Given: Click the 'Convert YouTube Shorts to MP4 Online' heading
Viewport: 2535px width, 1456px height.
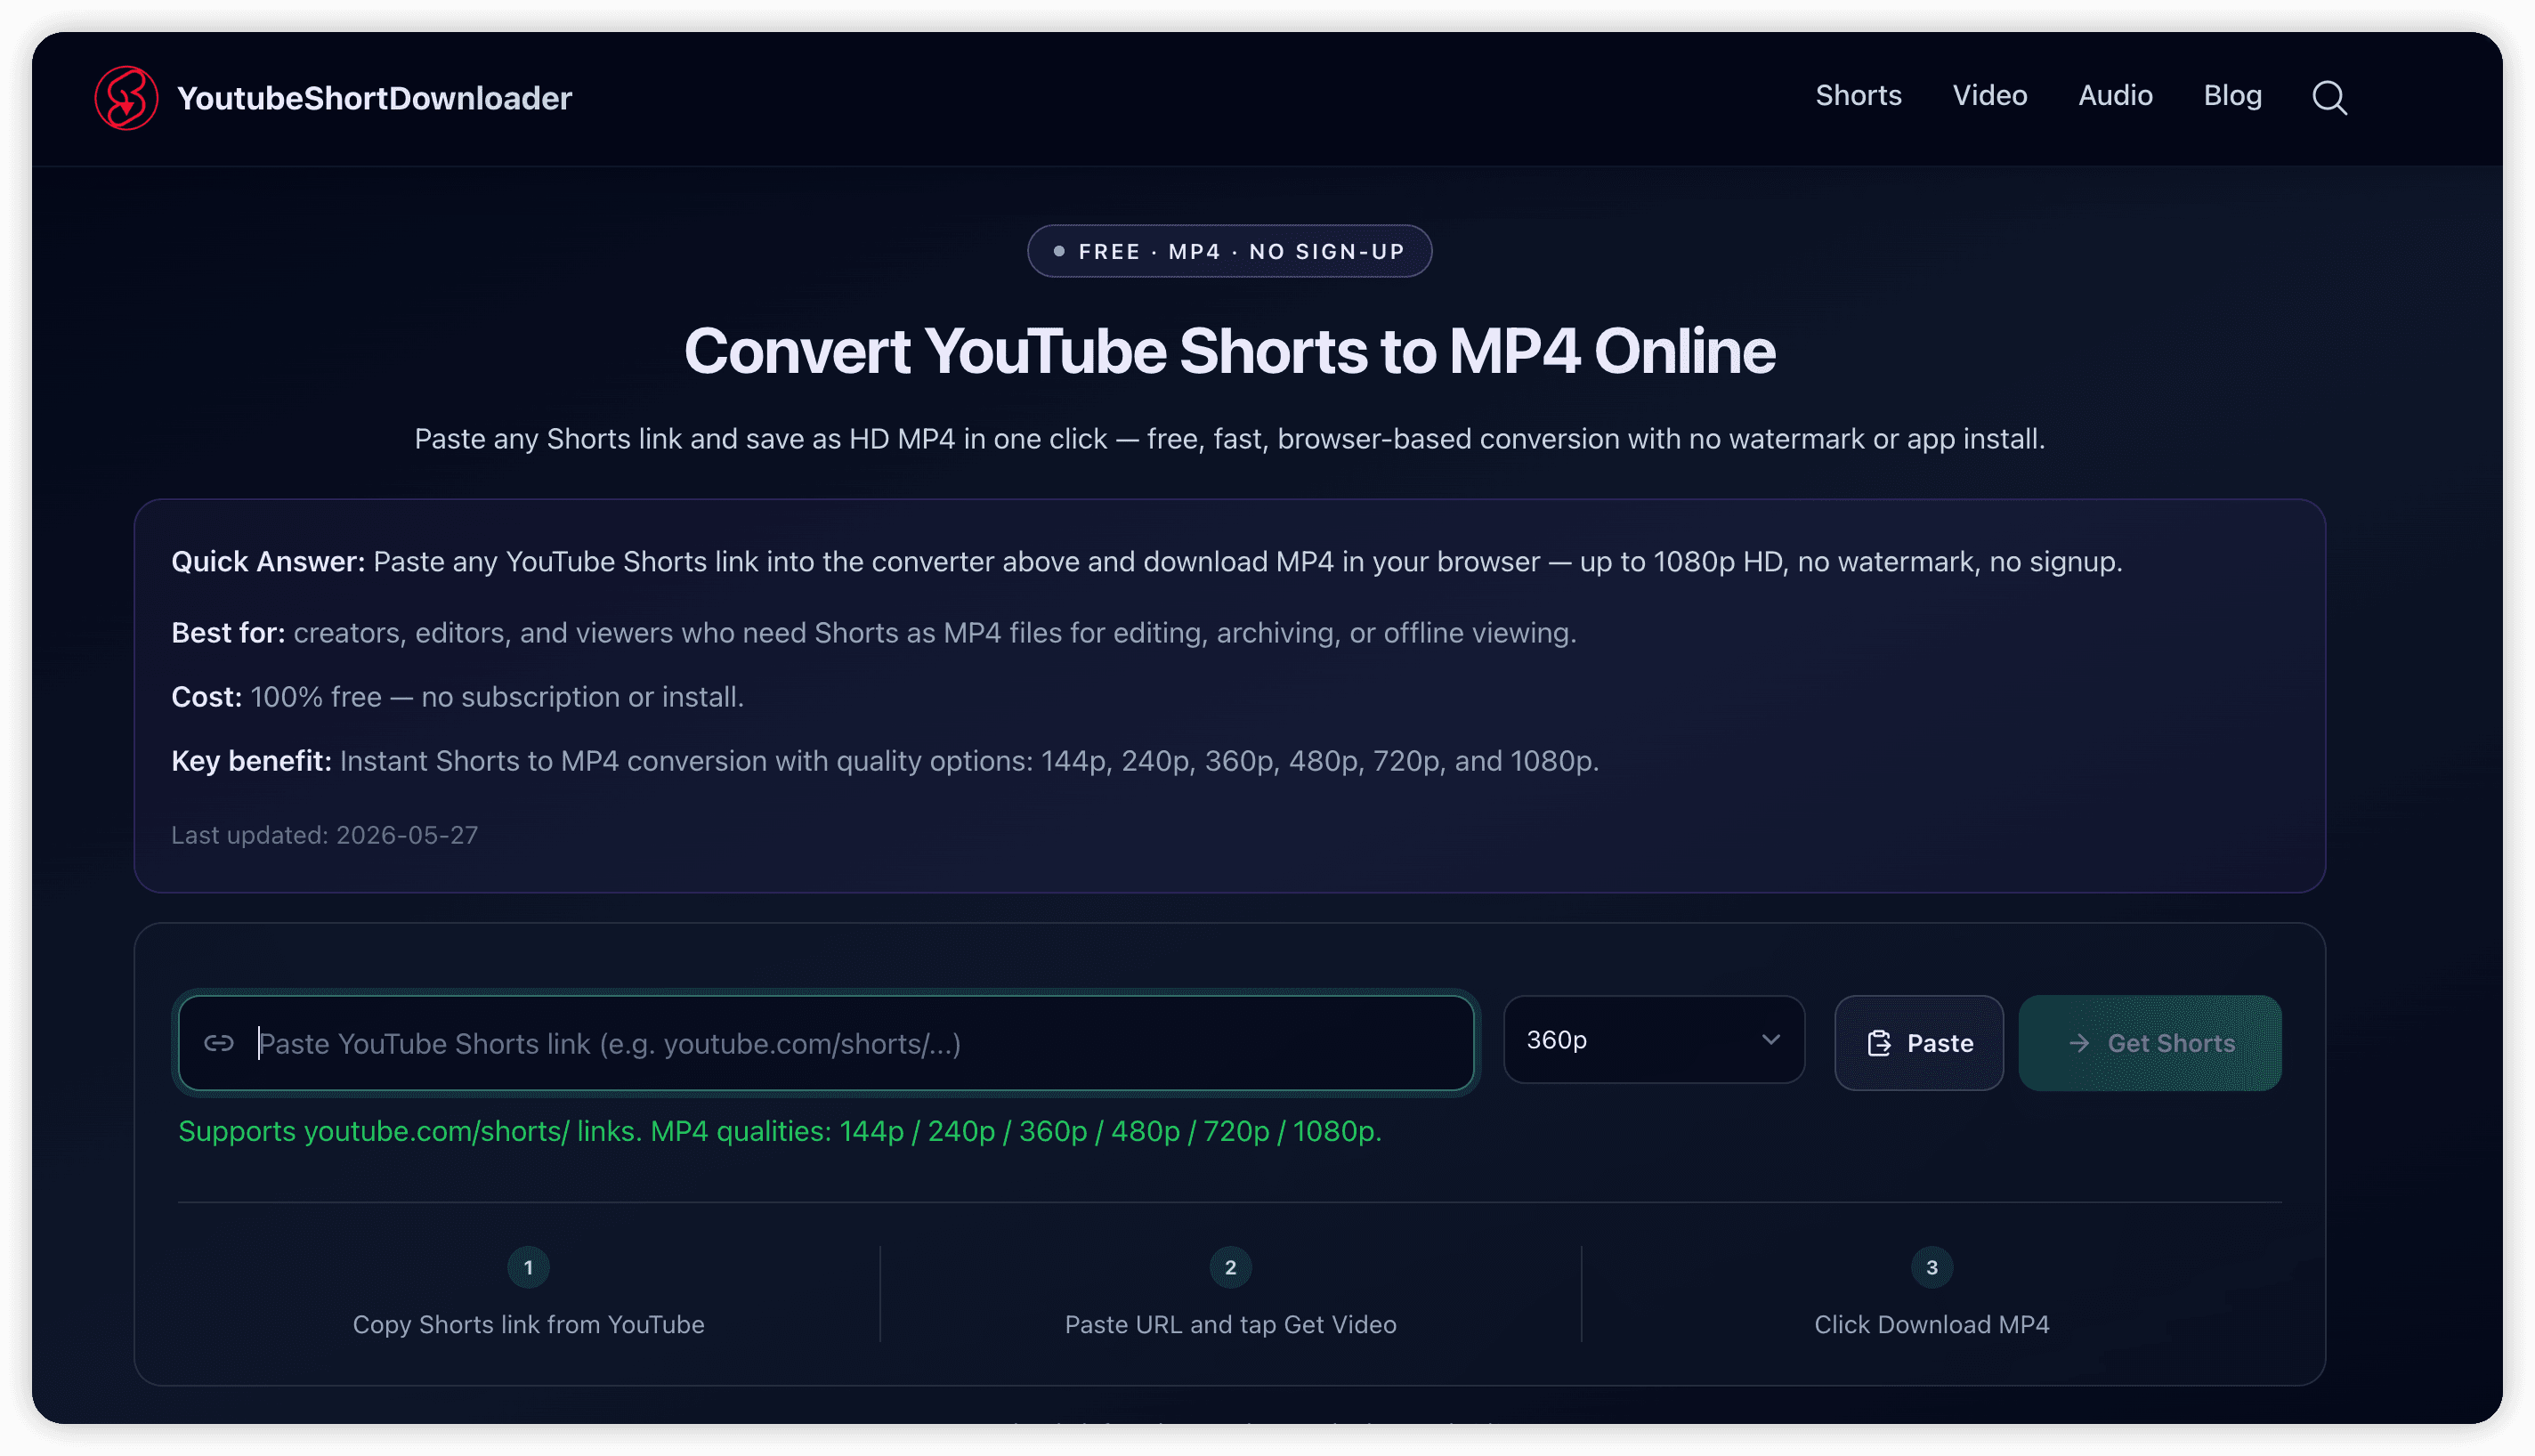Looking at the screenshot, I should pos(1229,351).
